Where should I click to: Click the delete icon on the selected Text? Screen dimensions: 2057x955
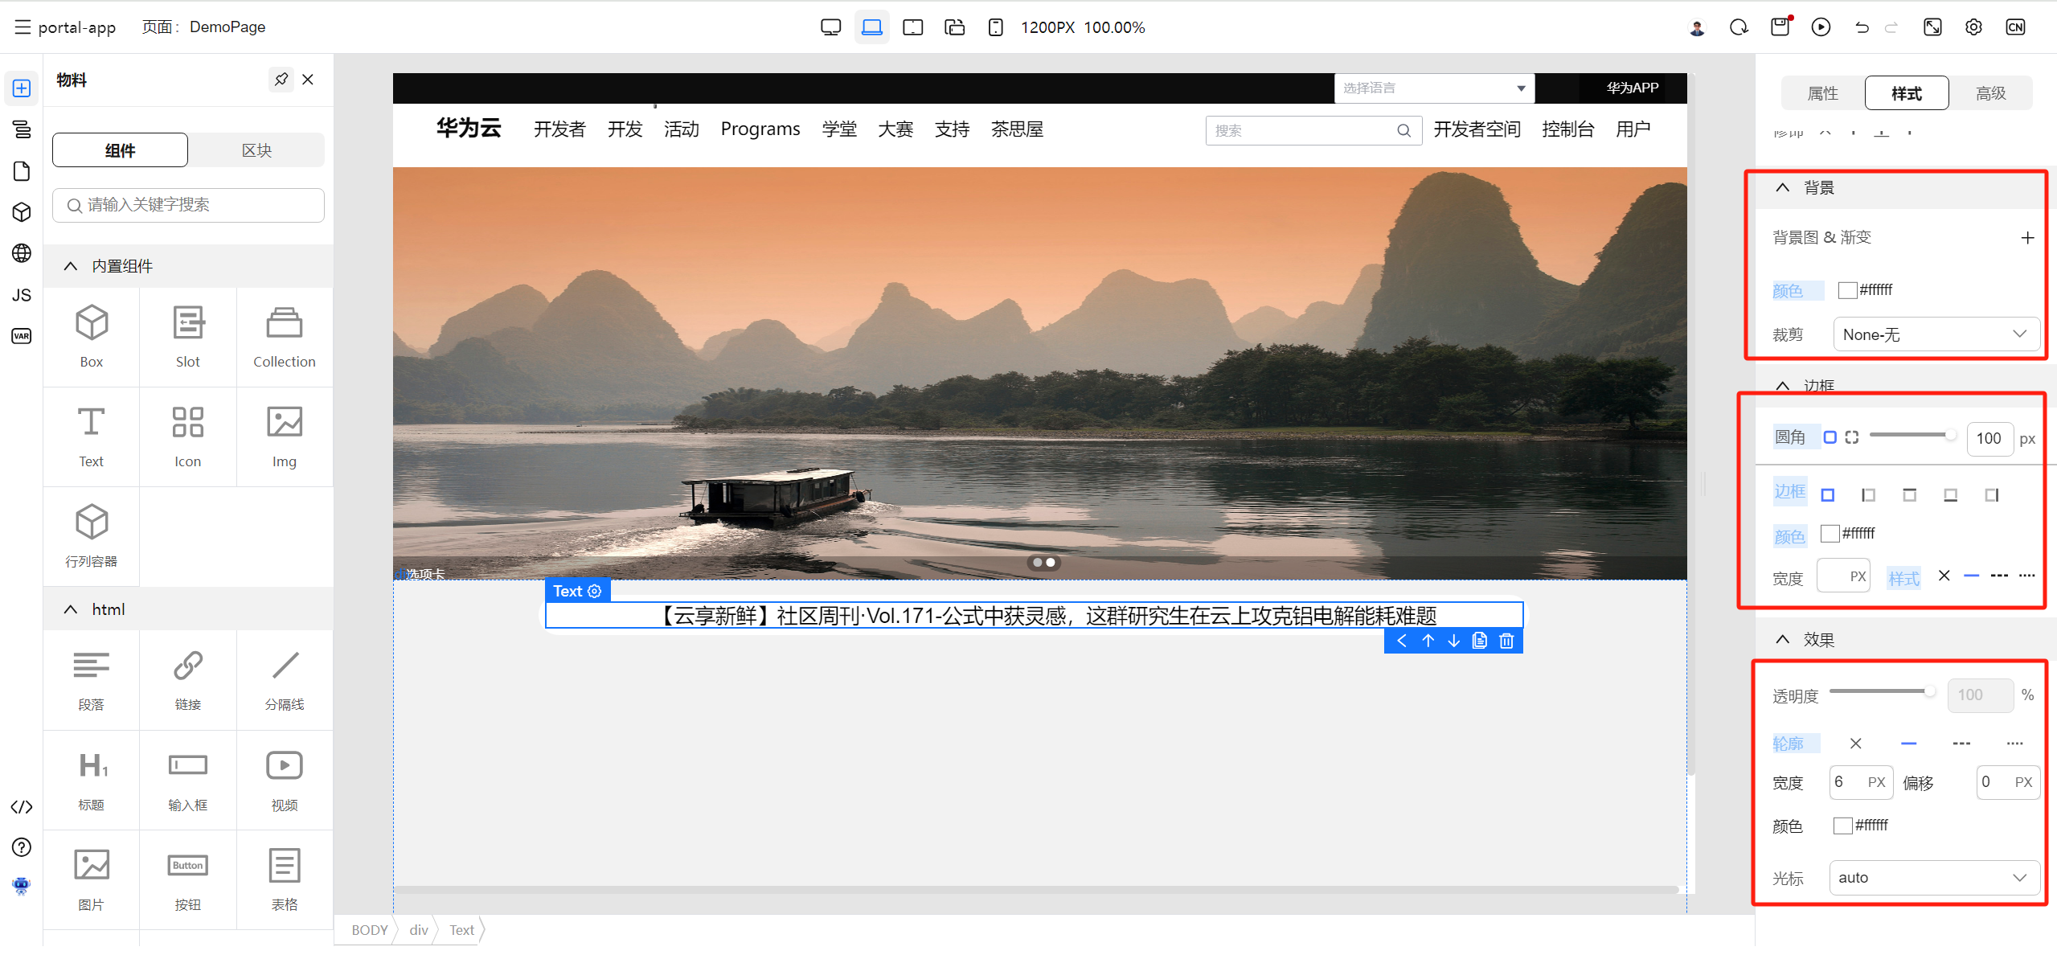[x=1506, y=641]
